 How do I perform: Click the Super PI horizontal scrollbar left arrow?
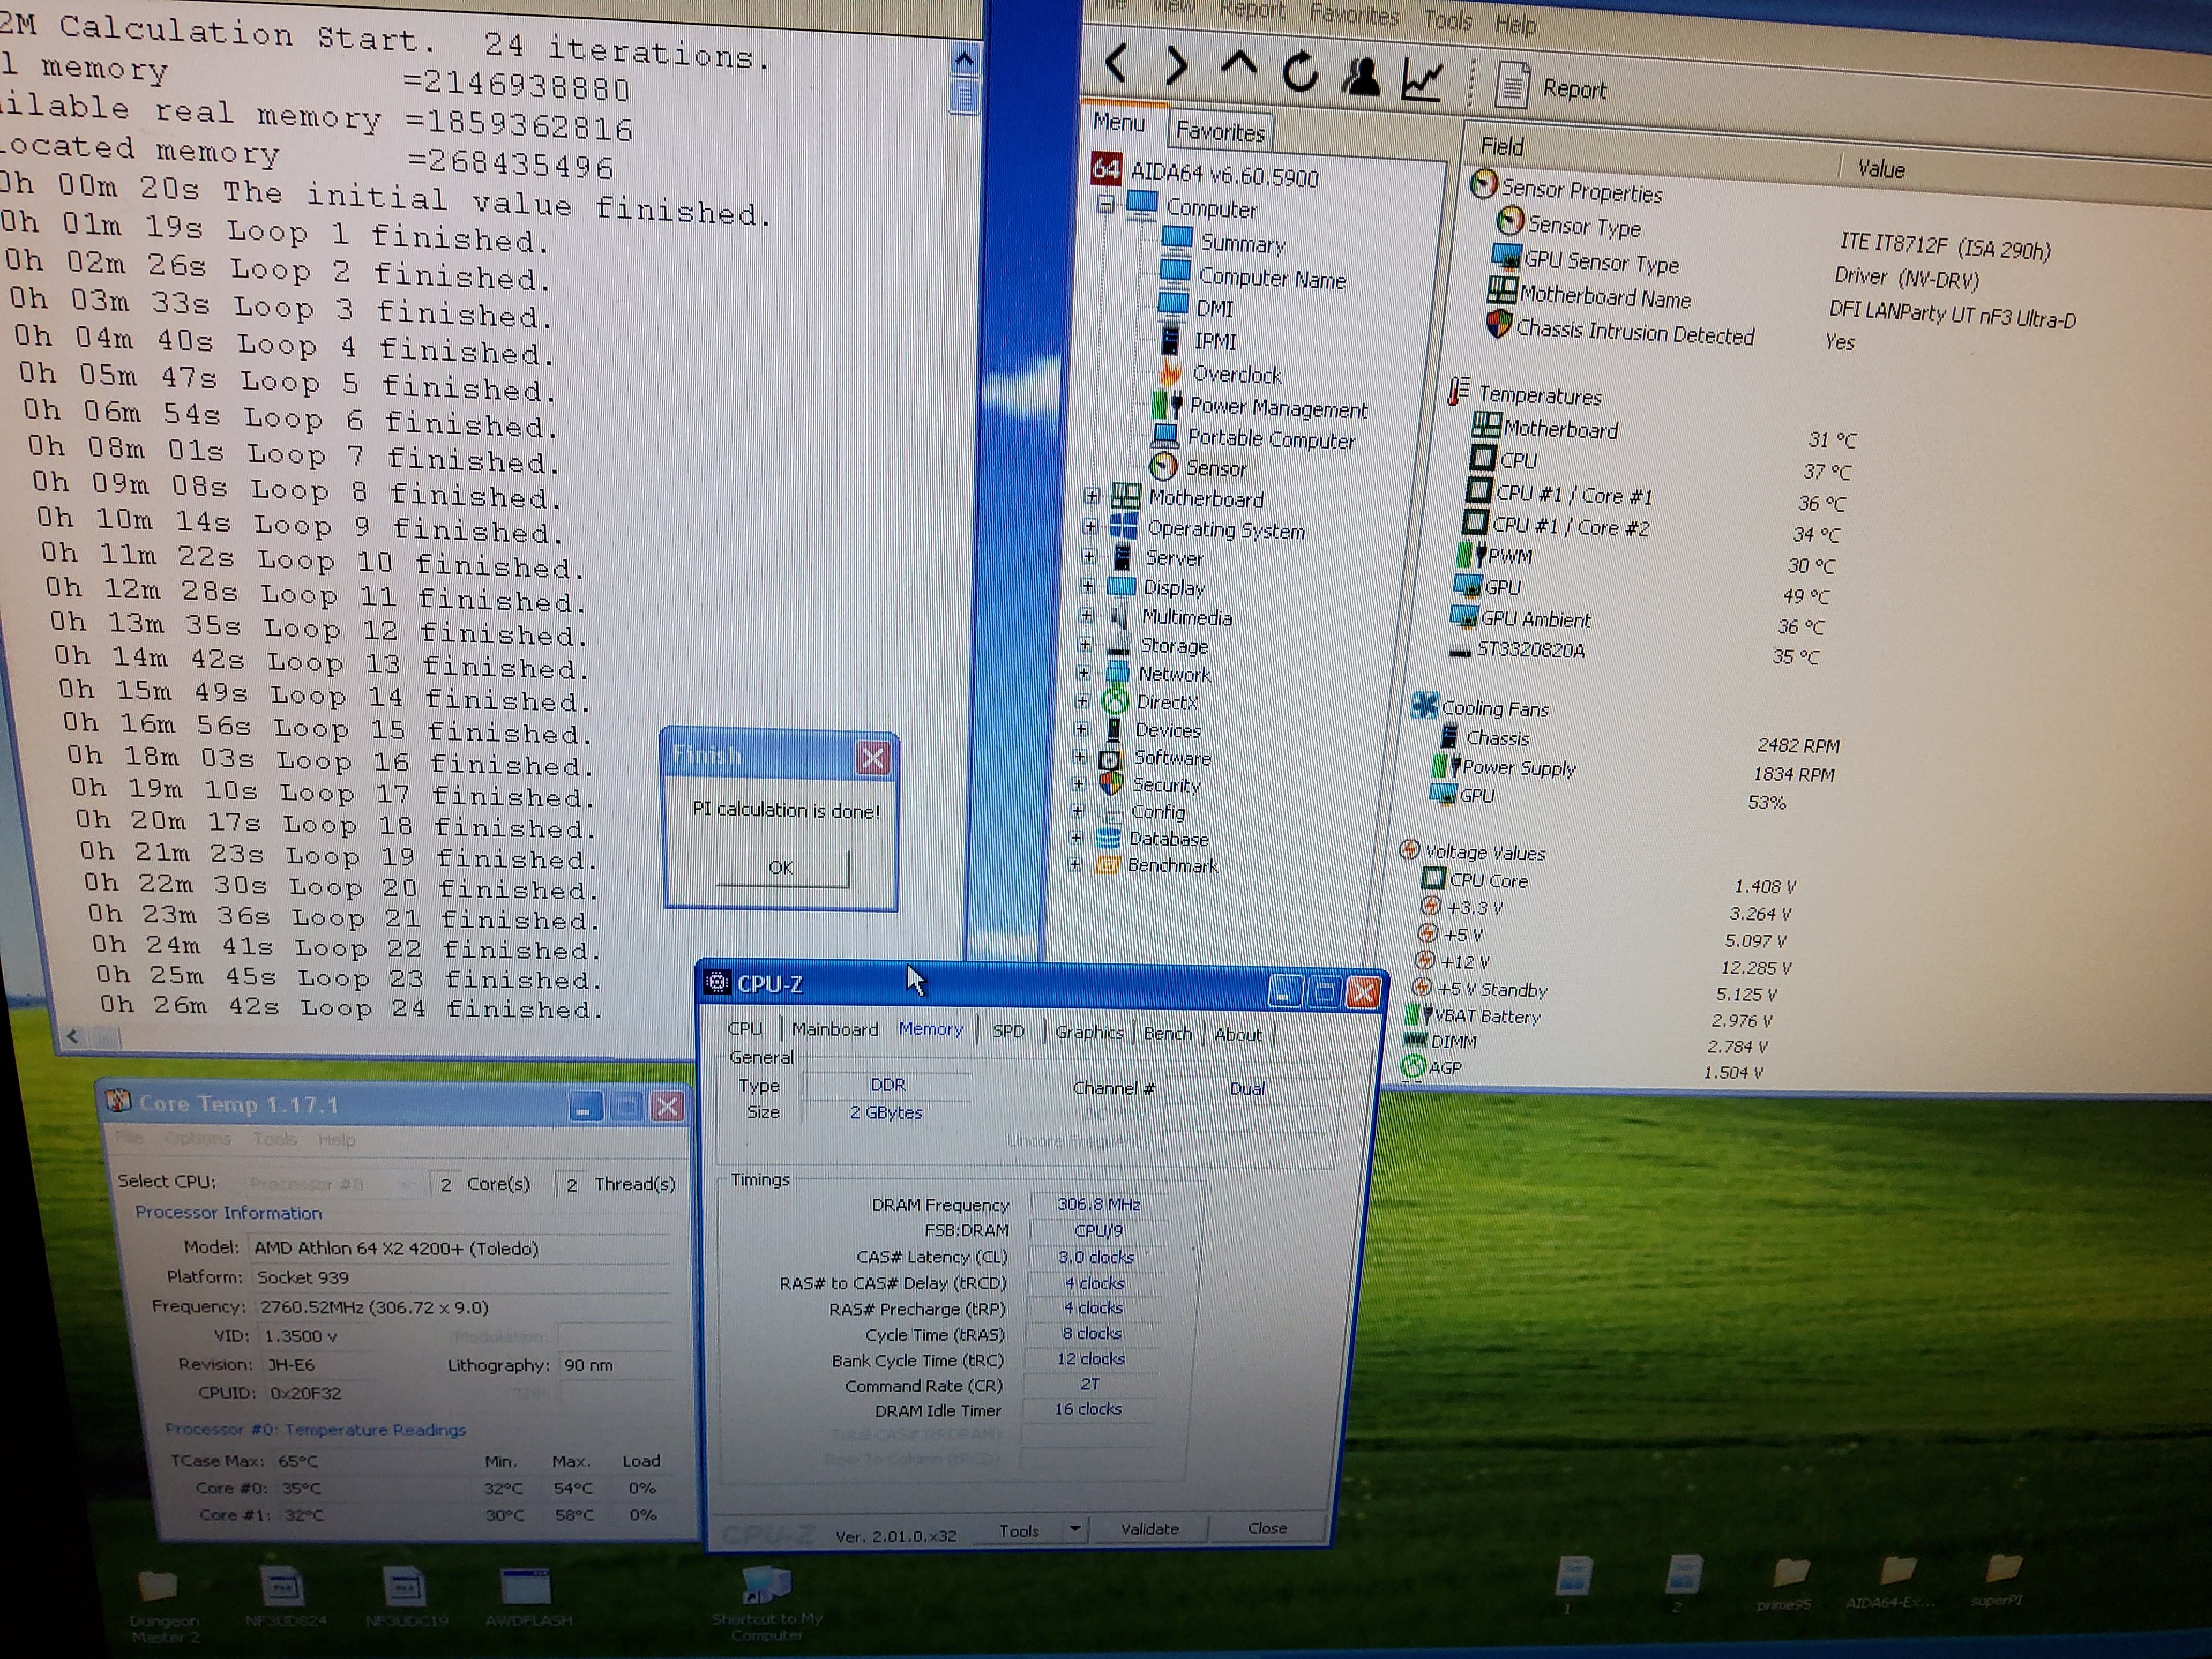(72, 1036)
